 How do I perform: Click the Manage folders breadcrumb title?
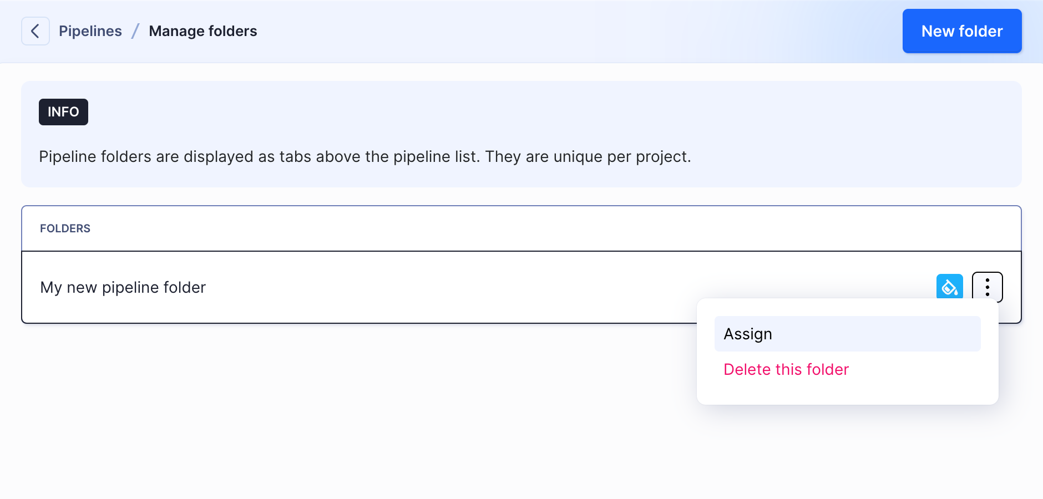coord(203,31)
